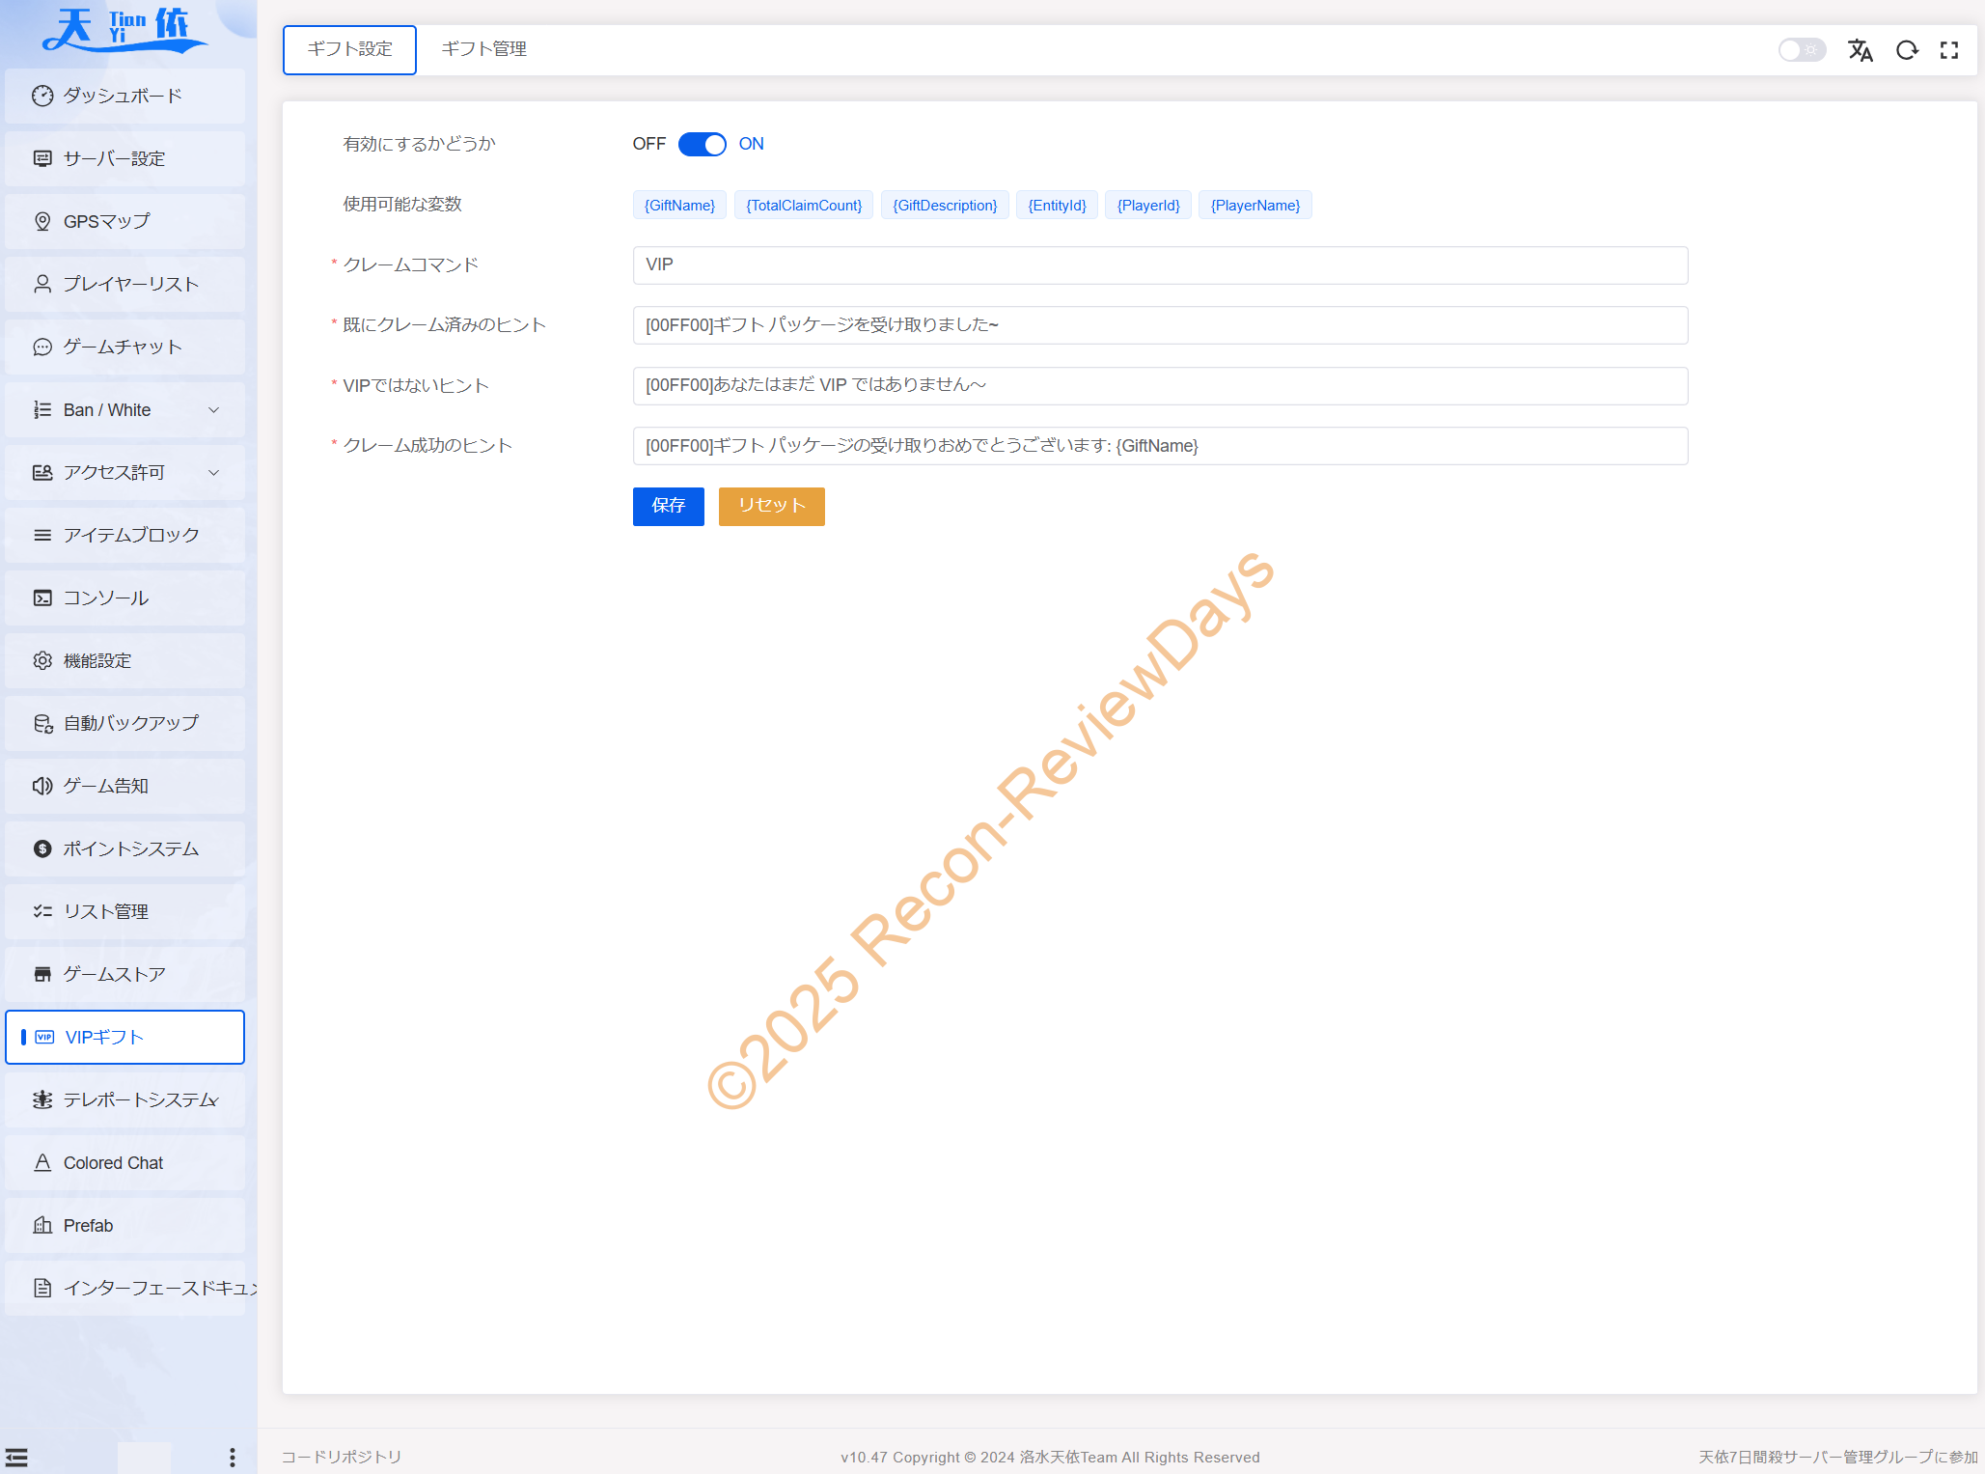Viewport: 1985px width, 1474px height.
Task: Select the ギフト設定 tab
Action: (x=349, y=49)
